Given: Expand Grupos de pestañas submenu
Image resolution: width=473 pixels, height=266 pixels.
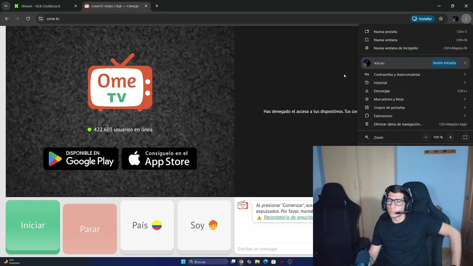Looking at the screenshot, I should [415, 108].
